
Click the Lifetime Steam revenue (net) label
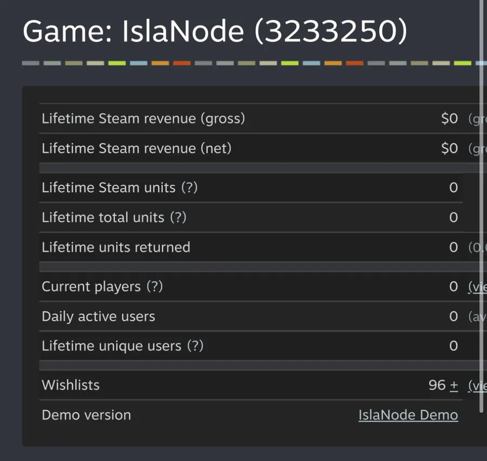pos(137,148)
